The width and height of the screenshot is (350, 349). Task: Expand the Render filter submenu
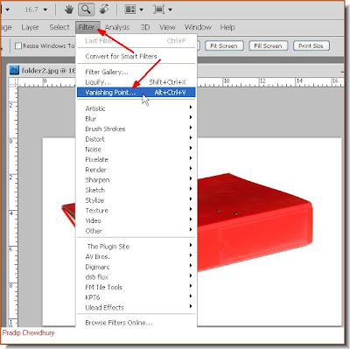click(136, 170)
